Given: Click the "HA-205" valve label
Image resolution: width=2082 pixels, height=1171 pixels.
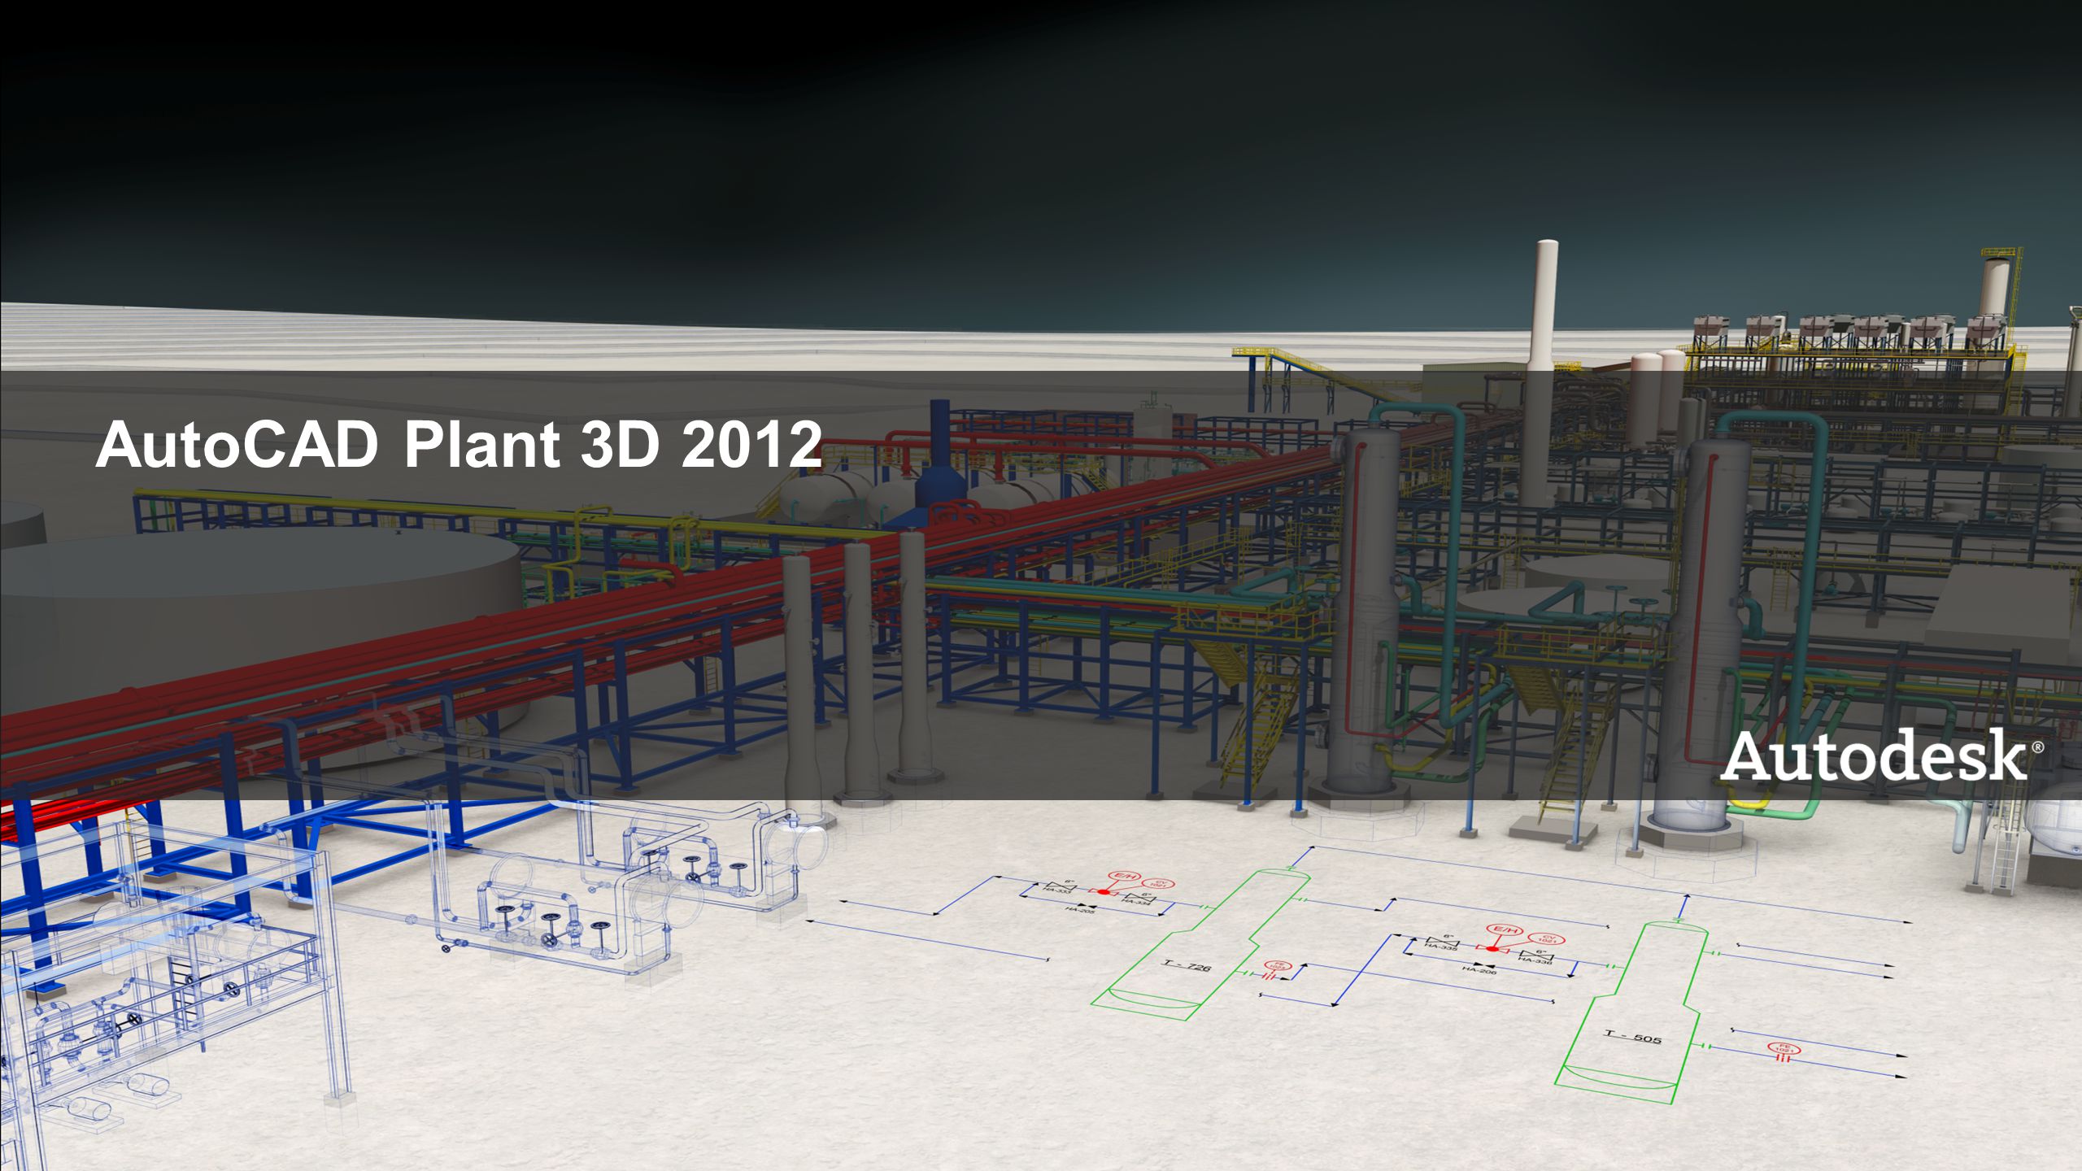Looking at the screenshot, I should 1078,911.
